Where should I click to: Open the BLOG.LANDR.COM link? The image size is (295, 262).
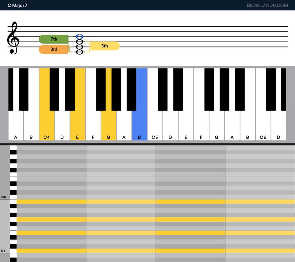coord(268,5)
